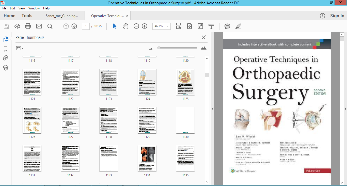
Task: Select page 1123 thumbnail
Action: pos(109,82)
